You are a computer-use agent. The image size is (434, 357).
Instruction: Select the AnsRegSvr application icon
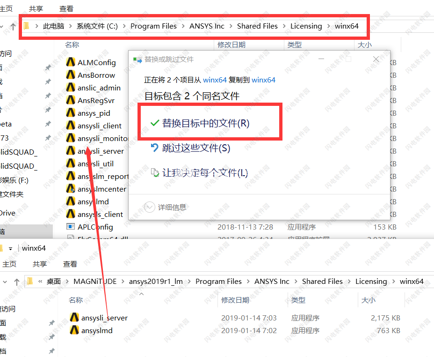(x=71, y=100)
